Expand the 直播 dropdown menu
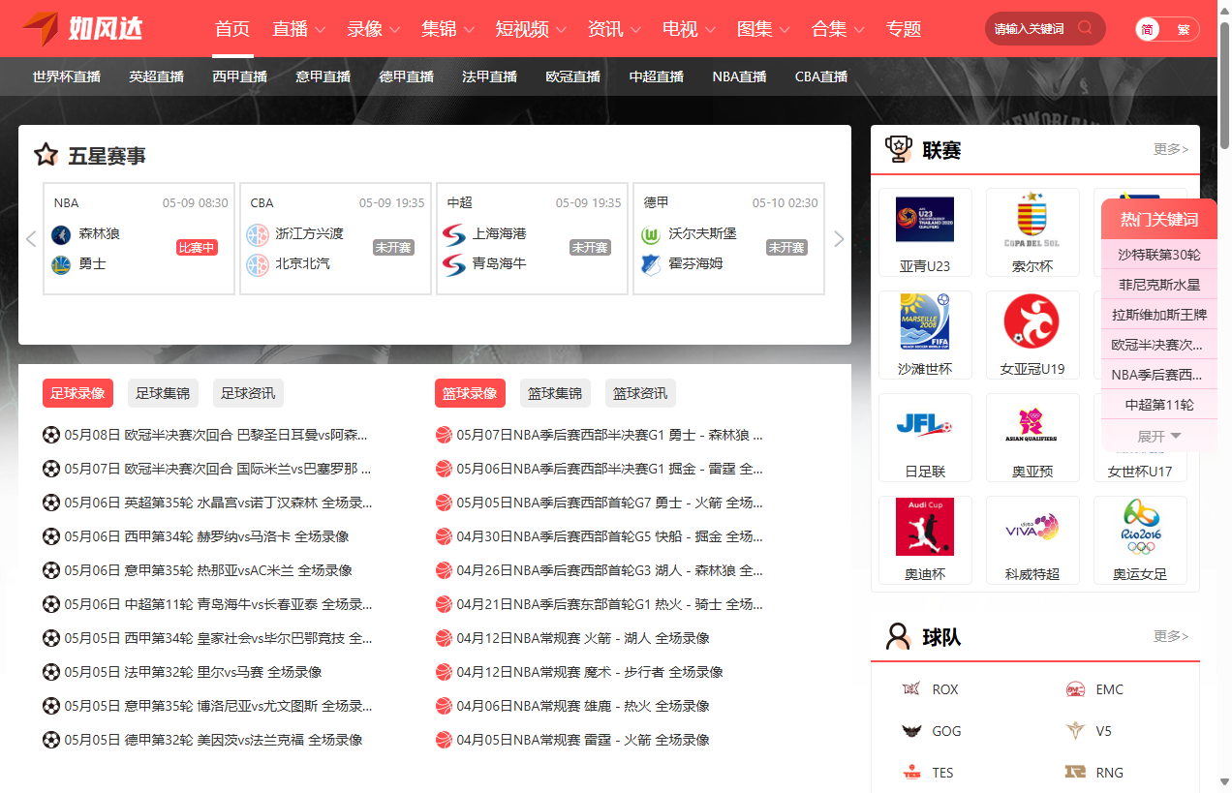This screenshot has height=793, width=1232. point(298,29)
